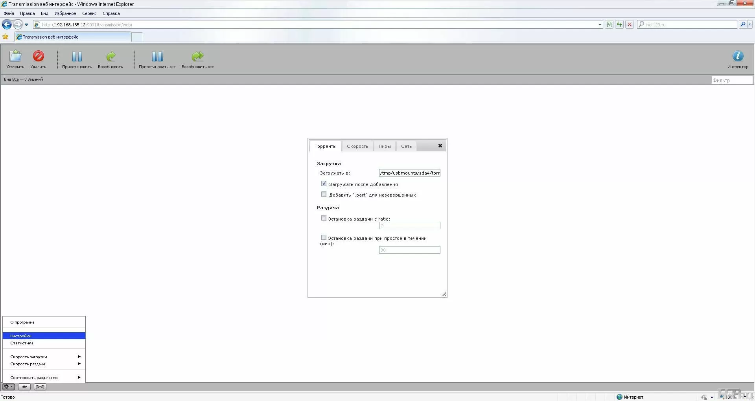Viewport: 755px width, 401px height.
Task: Click the red Delete torrent icon
Action: [x=38, y=57]
